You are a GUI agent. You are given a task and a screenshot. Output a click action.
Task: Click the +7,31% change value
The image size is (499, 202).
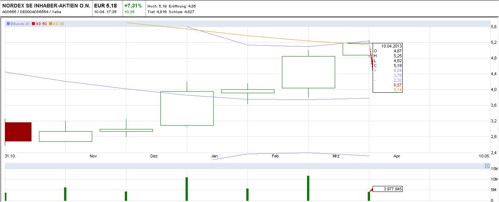133,6
